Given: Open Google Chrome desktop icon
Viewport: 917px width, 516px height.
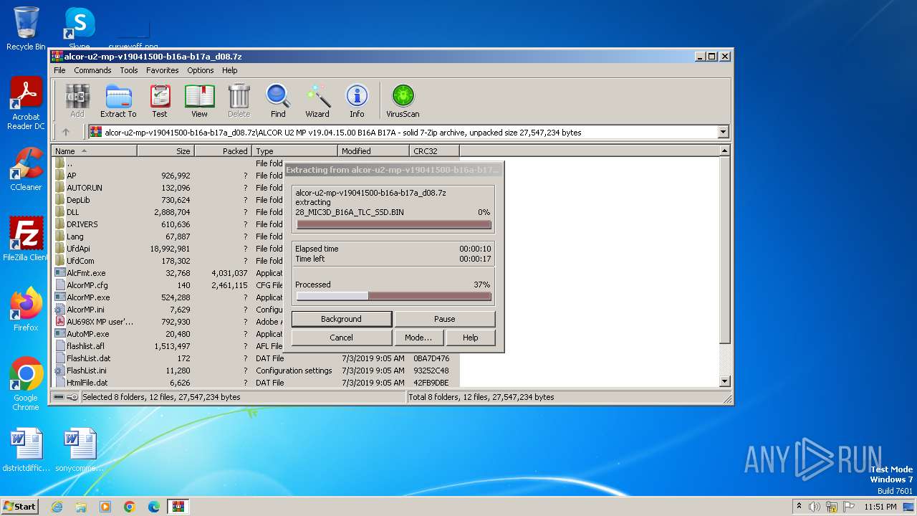Looking at the screenshot, I should pyautogui.click(x=26, y=384).
